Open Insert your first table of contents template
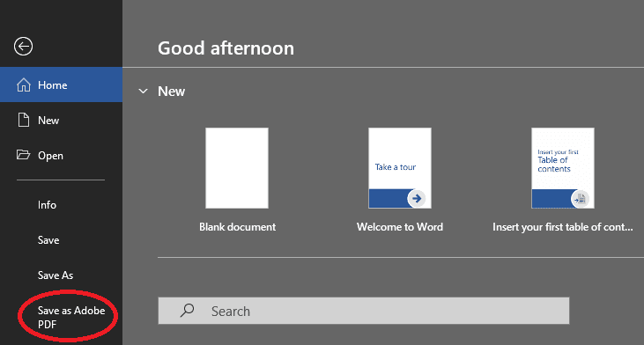 tap(563, 168)
